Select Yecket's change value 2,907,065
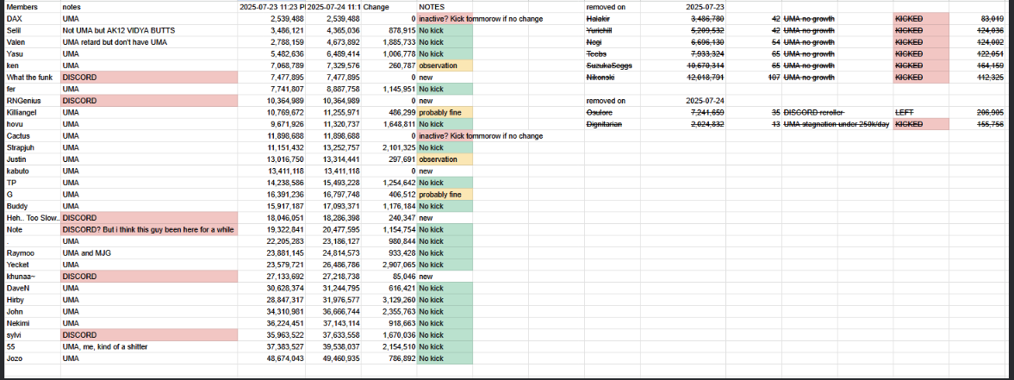This screenshot has height=380, width=1014. pyautogui.click(x=389, y=265)
